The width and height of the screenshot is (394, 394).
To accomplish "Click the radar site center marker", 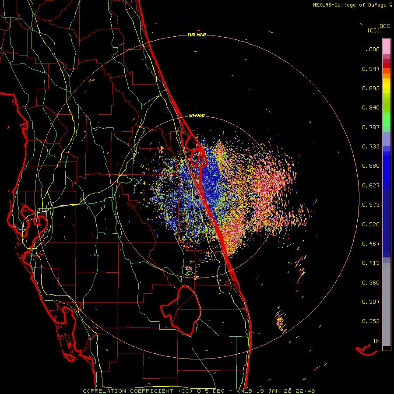I will (197, 197).
